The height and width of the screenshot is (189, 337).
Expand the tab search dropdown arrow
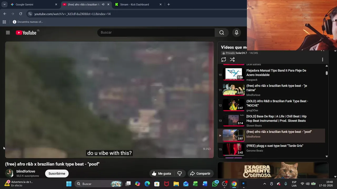coord(4,4)
